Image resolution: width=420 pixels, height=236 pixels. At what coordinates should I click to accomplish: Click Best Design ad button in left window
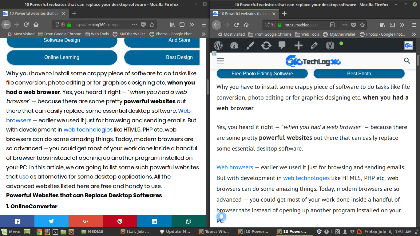coord(162,57)
